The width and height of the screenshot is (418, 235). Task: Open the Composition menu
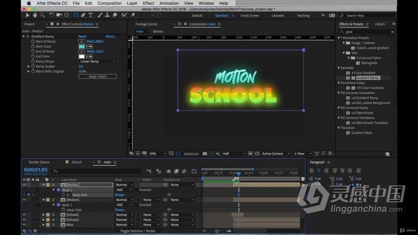109,3
